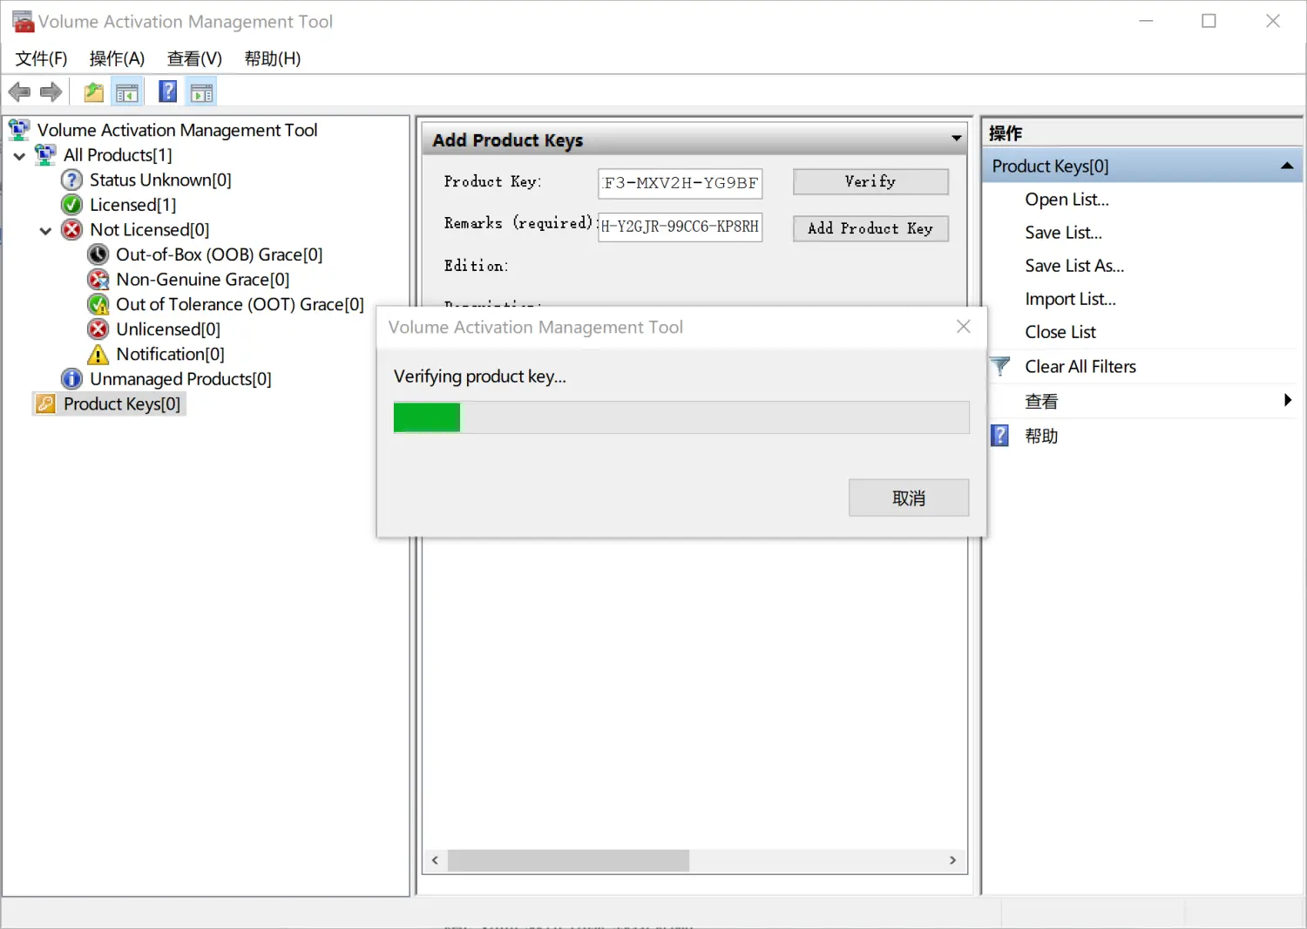Click into the Product Key input field
The image size is (1307, 929).
680,183
